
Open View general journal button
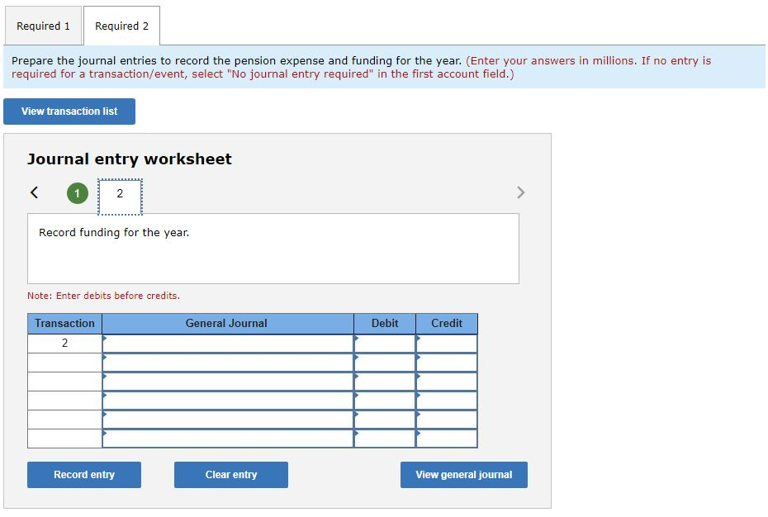point(464,475)
